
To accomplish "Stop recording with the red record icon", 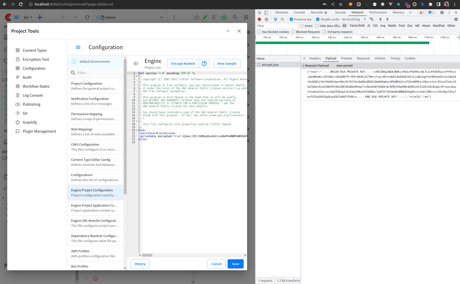I will [x=259, y=19].
